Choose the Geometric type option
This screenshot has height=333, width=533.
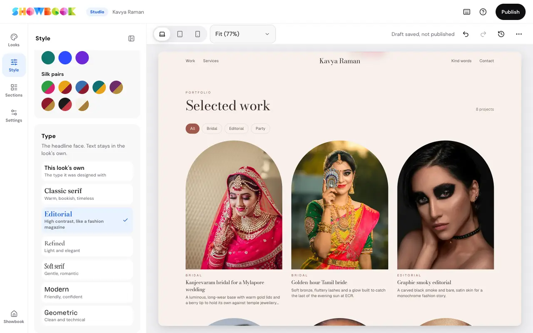[87, 316]
